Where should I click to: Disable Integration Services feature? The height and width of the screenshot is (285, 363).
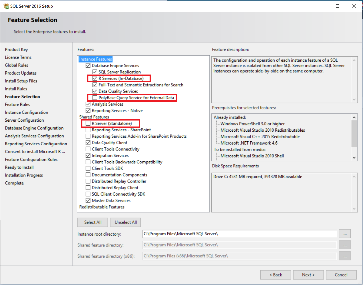(x=88, y=155)
